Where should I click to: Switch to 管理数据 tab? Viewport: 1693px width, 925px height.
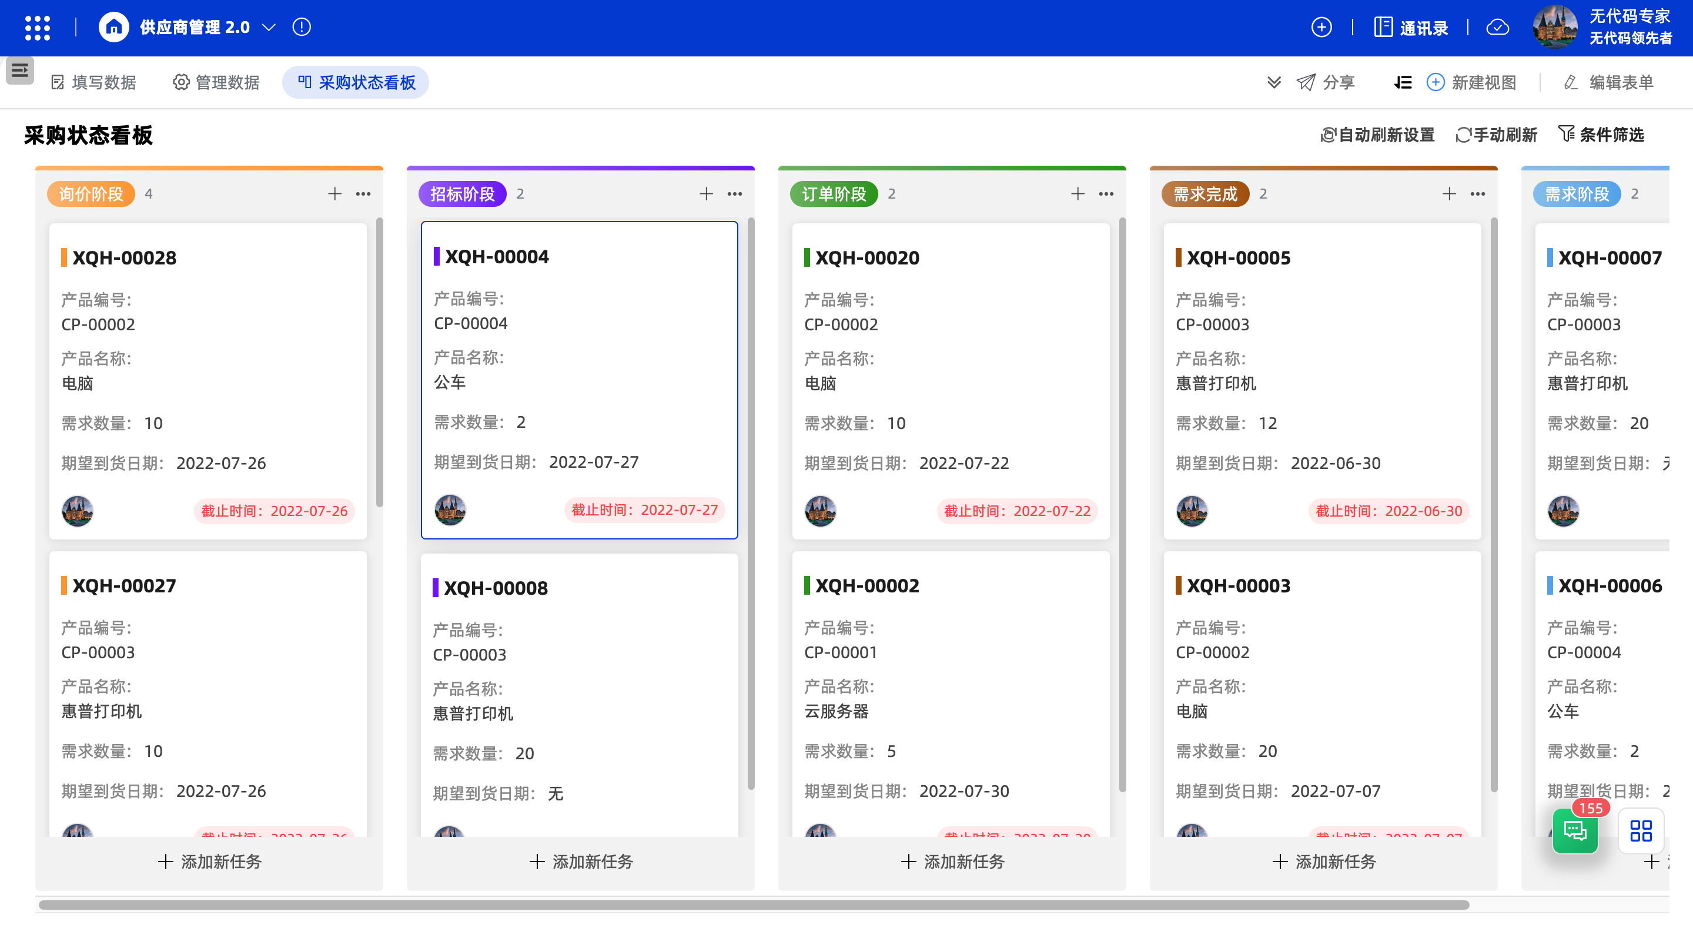tap(216, 82)
